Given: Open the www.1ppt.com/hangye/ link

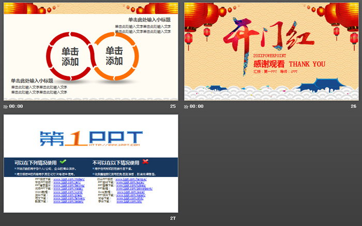Looking at the screenshot, I should pyautogui.click(x=131, y=179).
